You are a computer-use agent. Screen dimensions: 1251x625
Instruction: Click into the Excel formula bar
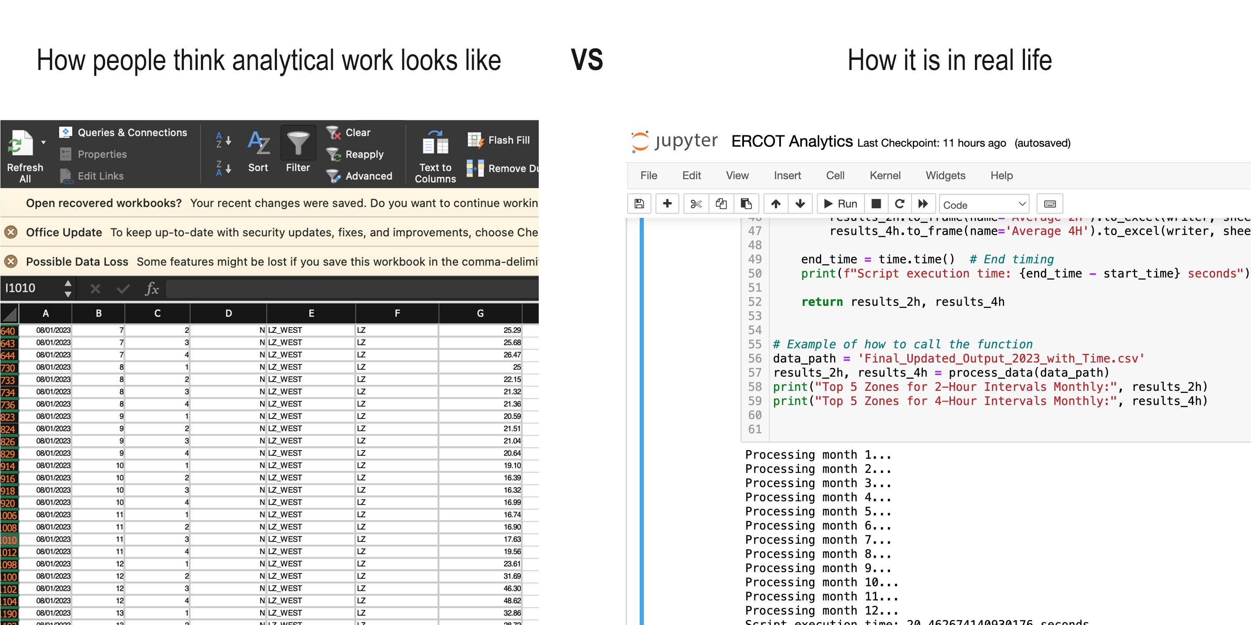pyautogui.click(x=352, y=289)
